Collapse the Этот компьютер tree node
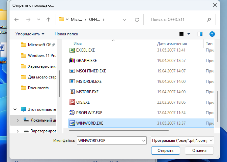227x162 pixels. coord(15,109)
